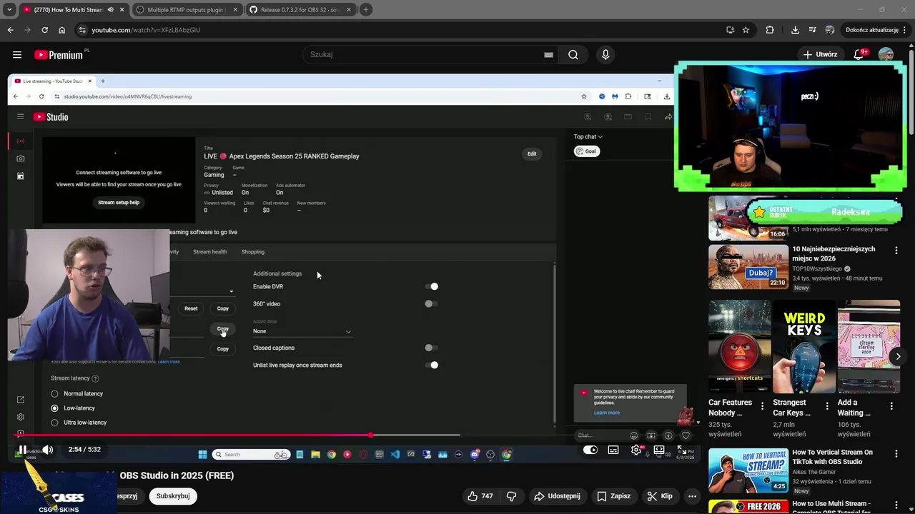View site information next to the URL
Screen dimensions: 915x514
coord(82,30)
